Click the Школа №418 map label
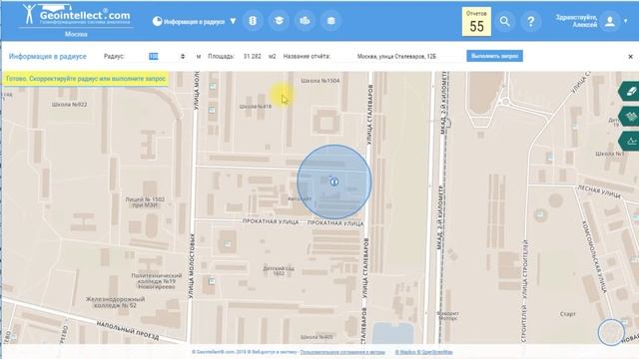639x359 pixels. click(256, 107)
